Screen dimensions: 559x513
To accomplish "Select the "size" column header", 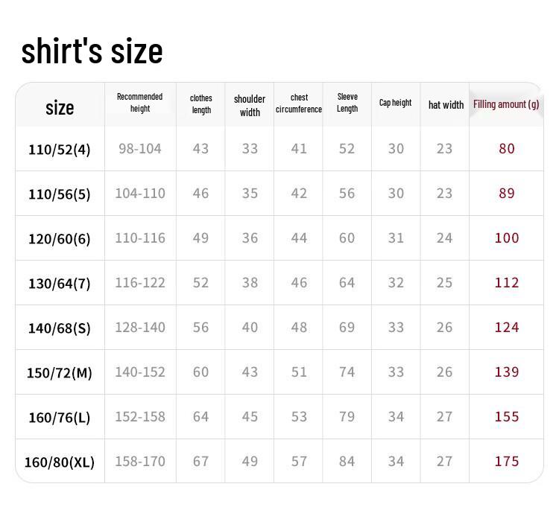I will coord(60,107).
